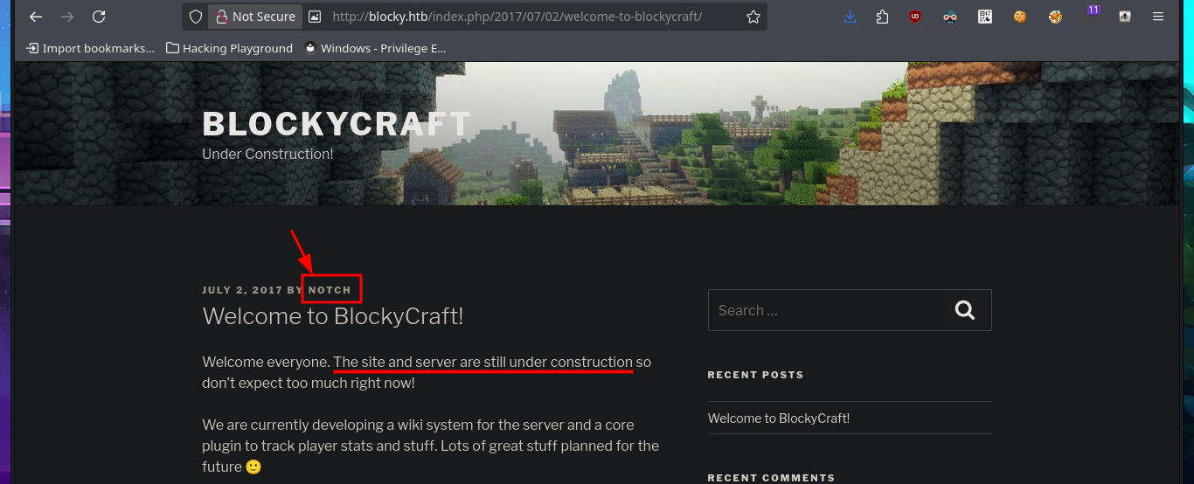Open the tracking protection shield panel
This screenshot has height=484, width=1194.
point(196,17)
